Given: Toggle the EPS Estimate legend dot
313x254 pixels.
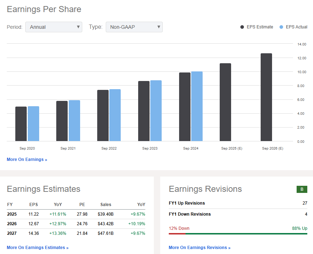Looking at the screenshot, I should pos(242,27).
